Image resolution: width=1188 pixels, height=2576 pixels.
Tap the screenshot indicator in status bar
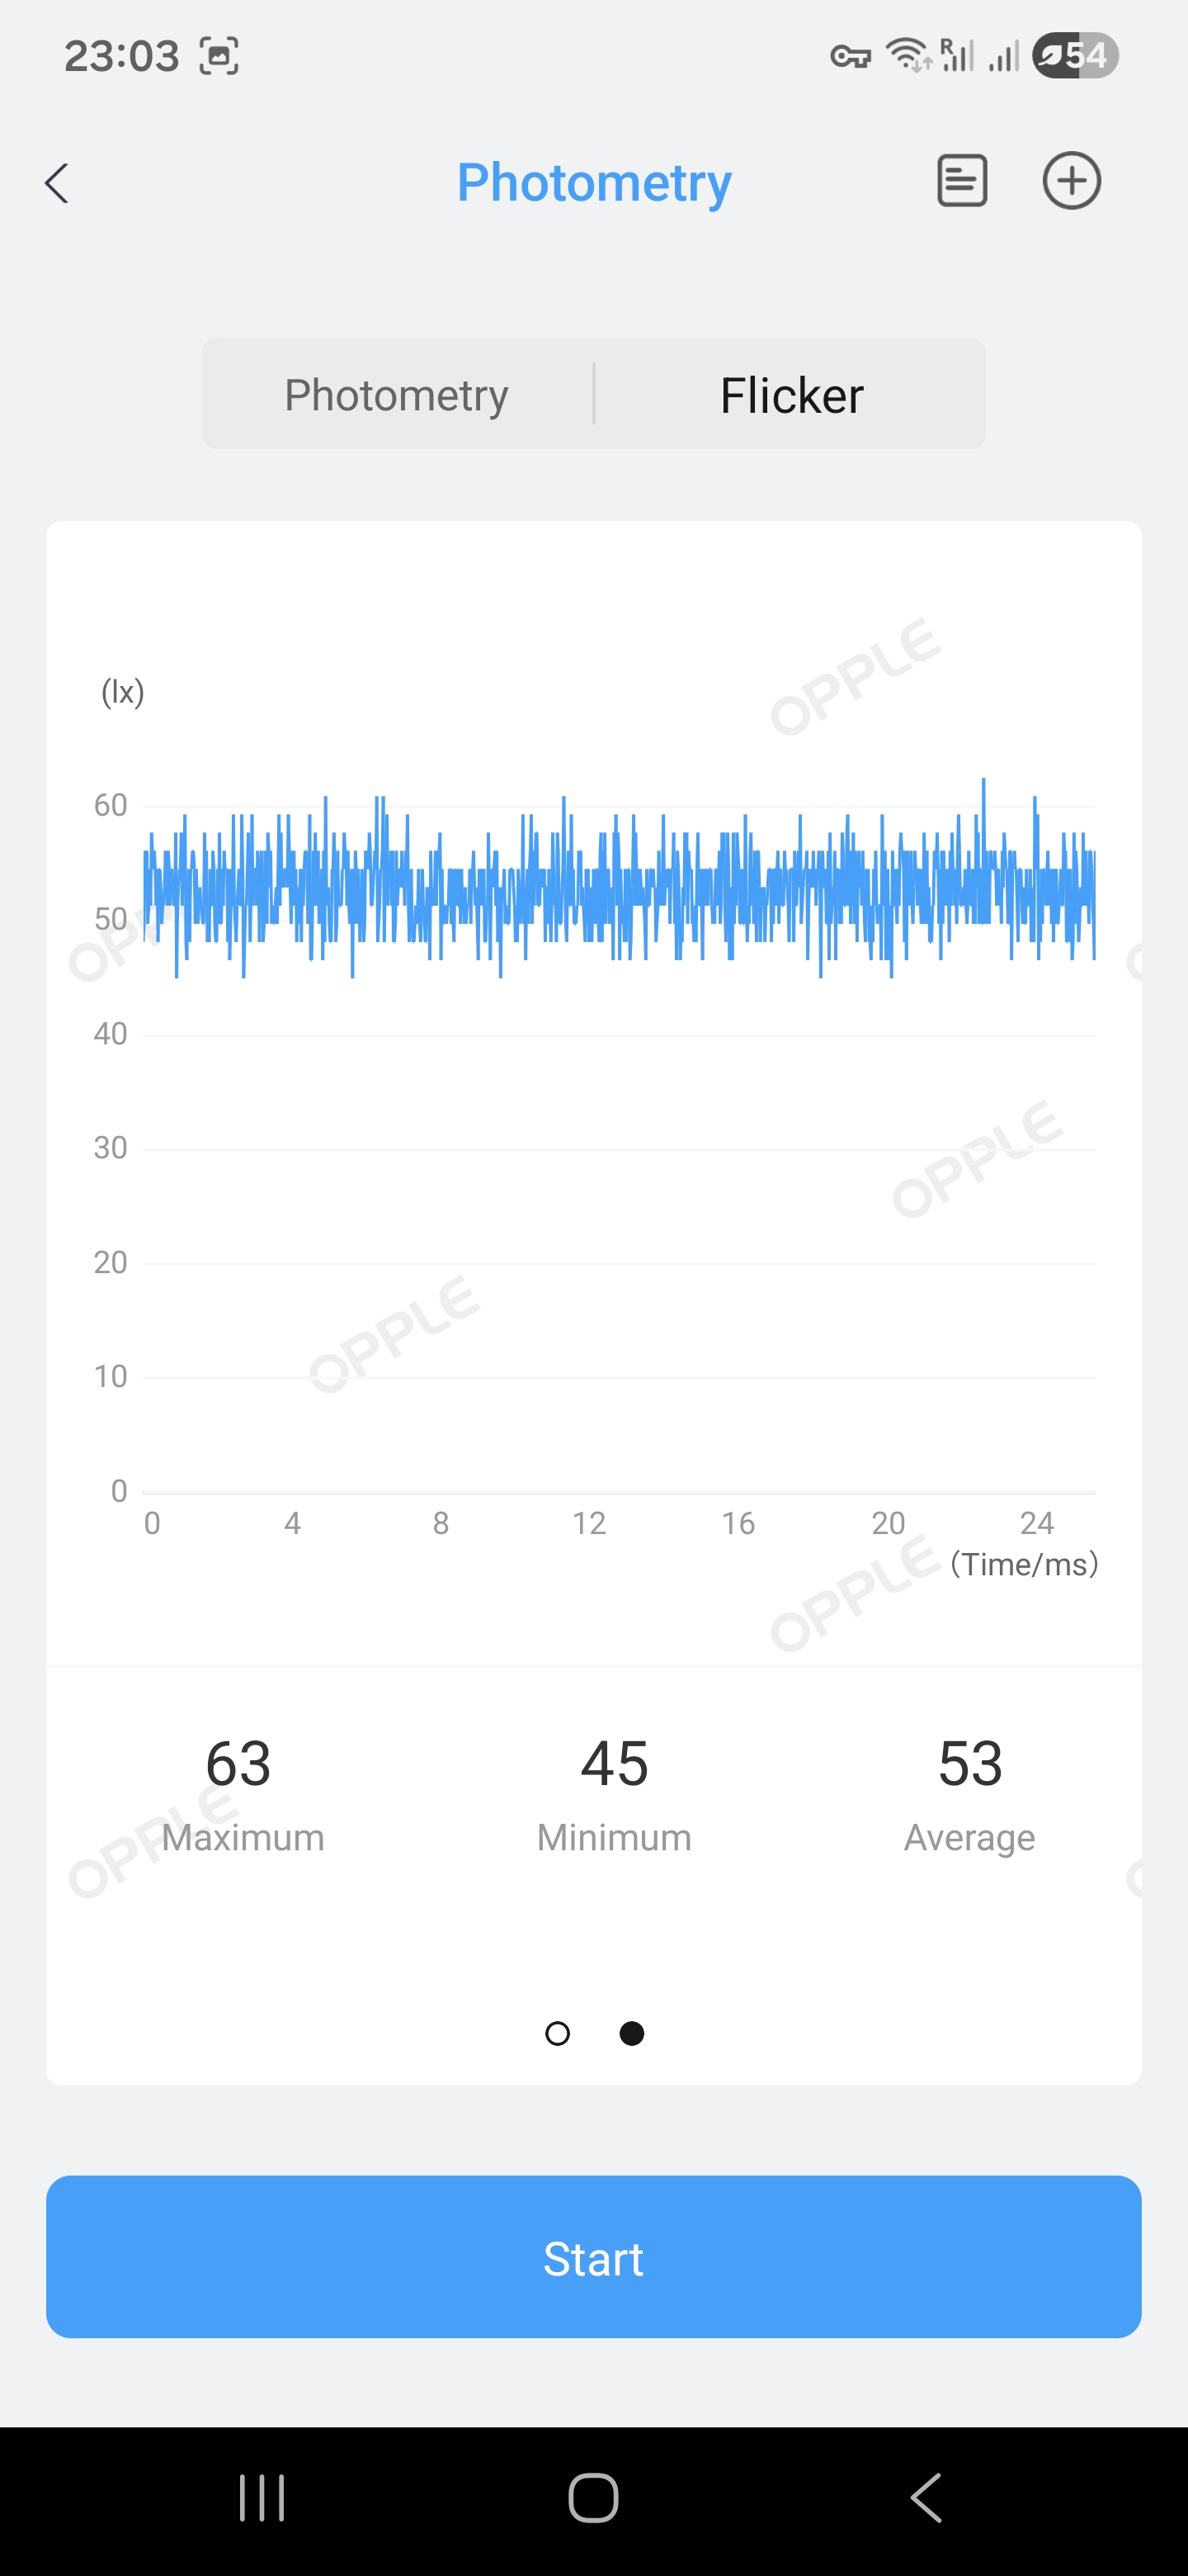tap(219, 56)
